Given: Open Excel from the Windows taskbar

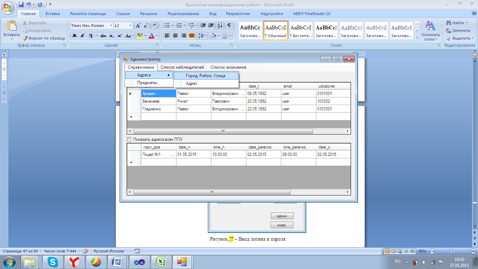Looking at the screenshot, I should click(x=160, y=262).
